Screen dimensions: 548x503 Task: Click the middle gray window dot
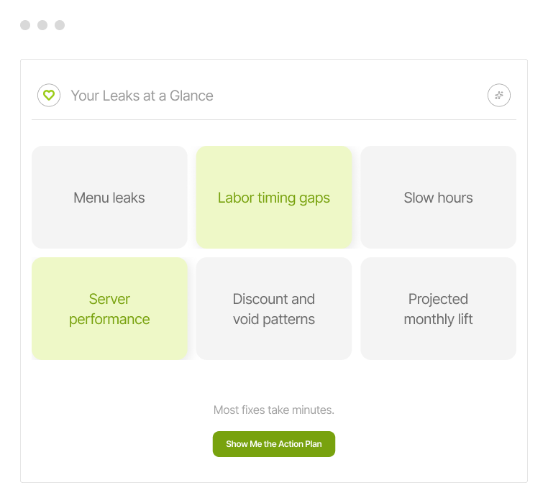click(x=42, y=25)
